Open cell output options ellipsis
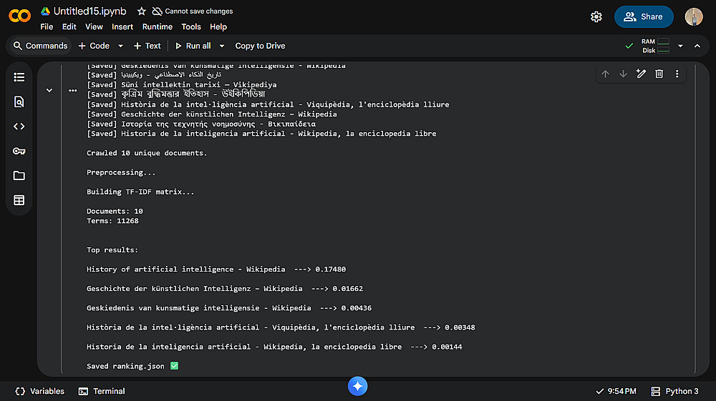This screenshot has height=401, width=716. (72, 90)
